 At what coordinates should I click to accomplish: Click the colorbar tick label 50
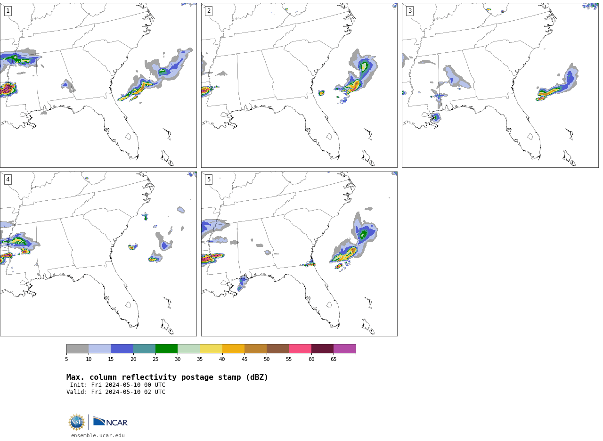(x=267, y=359)
